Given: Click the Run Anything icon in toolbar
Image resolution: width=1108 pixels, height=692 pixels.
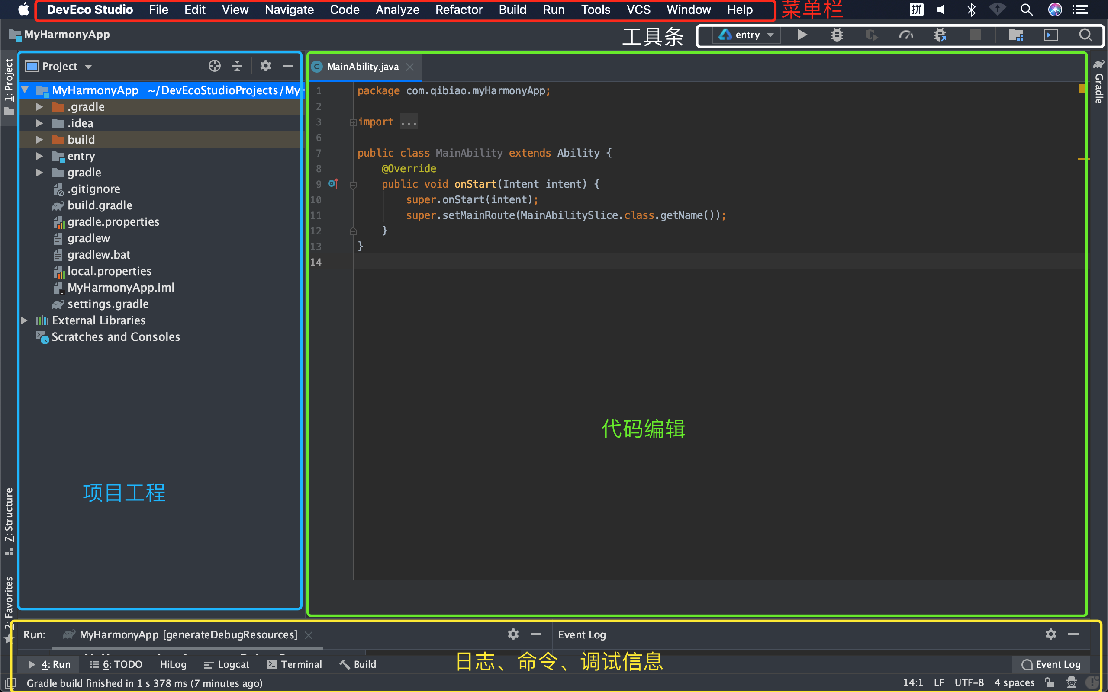Looking at the screenshot, I should coord(1051,35).
